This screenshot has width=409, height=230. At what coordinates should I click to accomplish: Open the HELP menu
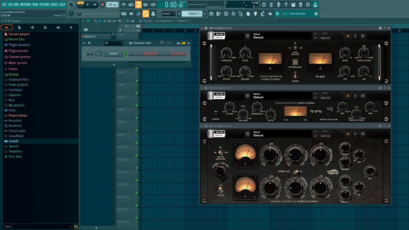(x=62, y=4)
